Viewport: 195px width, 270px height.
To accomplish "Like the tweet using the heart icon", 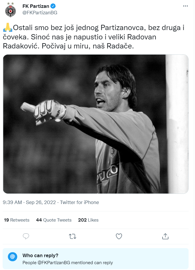I will (119, 237).
